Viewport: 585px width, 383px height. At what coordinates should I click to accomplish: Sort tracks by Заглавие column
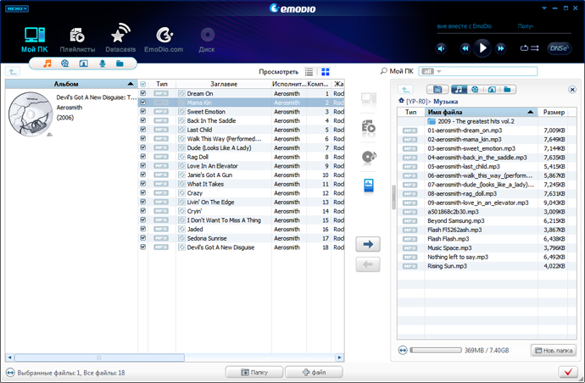point(224,84)
